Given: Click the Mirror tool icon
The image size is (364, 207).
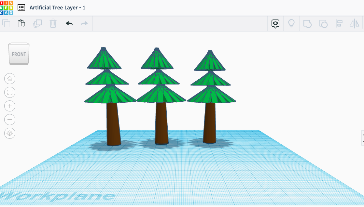Looking at the screenshot, I should coord(355,24).
